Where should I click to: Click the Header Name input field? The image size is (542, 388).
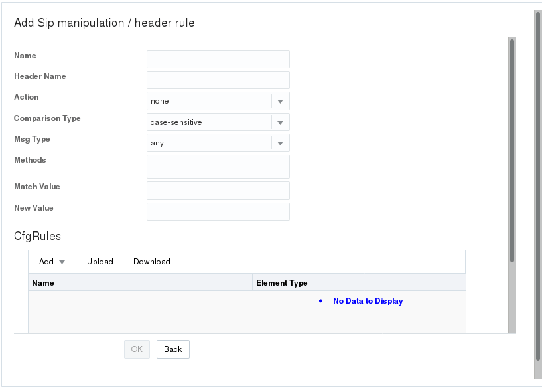pyautogui.click(x=218, y=80)
